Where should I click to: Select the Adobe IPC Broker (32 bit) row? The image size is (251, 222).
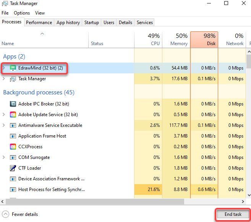(x=123, y=104)
